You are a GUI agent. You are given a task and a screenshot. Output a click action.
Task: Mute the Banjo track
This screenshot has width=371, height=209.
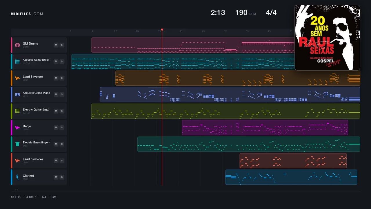tap(56, 128)
